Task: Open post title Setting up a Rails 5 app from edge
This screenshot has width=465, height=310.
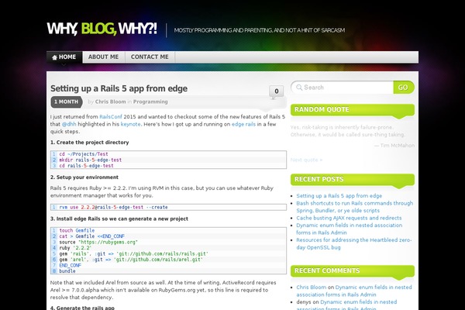Action: pyautogui.click(x=119, y=88)
